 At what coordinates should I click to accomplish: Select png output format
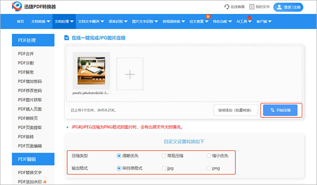pyautogui.click(x=209, y=168)
